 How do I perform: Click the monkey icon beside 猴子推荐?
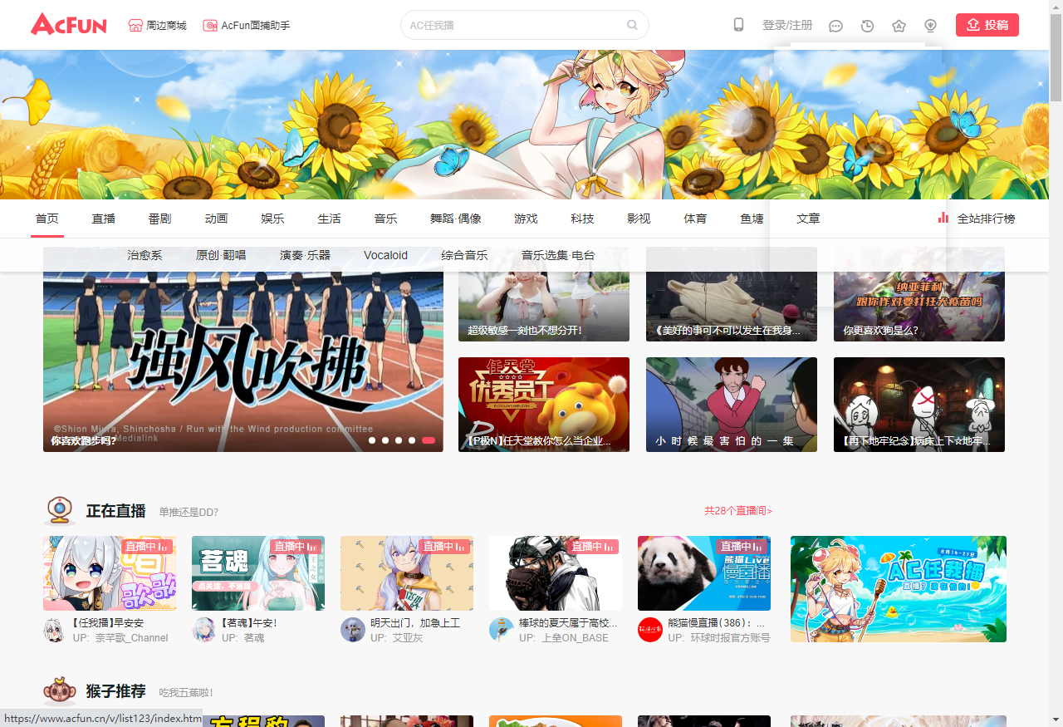coord(59,690)
